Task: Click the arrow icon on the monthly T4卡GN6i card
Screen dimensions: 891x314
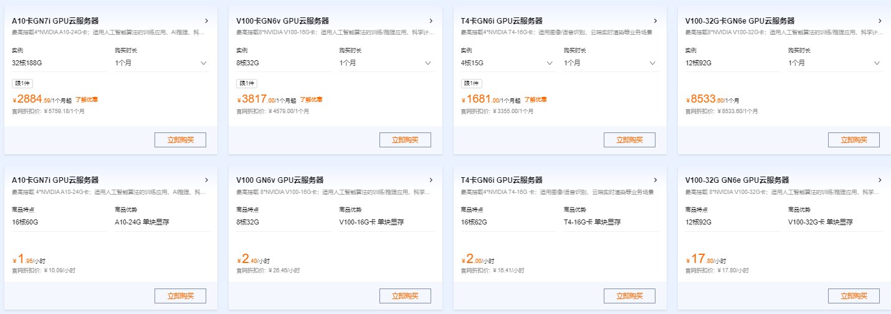Action: pos(655,21)
